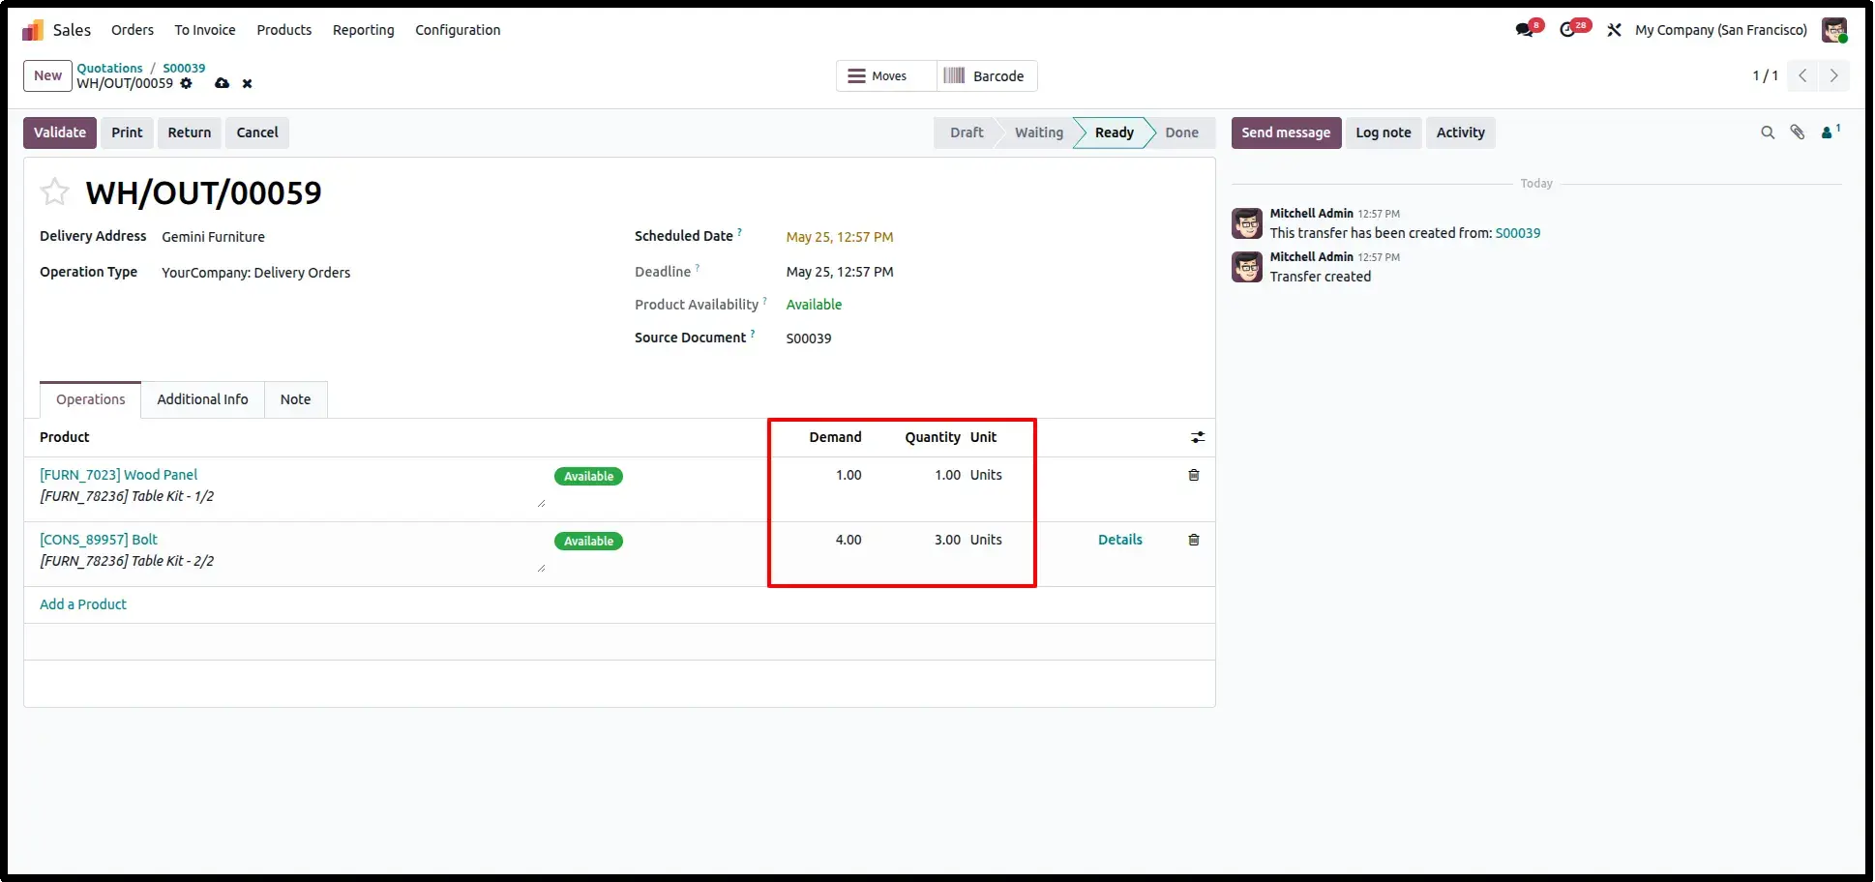Delete the Wood Panel line
The height and width of the screenshot is (882, 1875).
tap(1194, 475)
